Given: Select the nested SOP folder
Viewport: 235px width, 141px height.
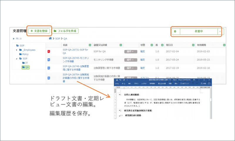Looking at the screenshot, I should coord(23,58).
